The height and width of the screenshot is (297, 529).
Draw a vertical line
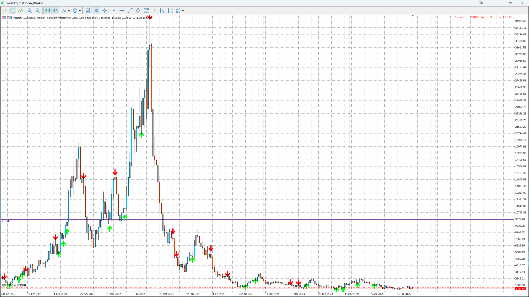point(114,11)
